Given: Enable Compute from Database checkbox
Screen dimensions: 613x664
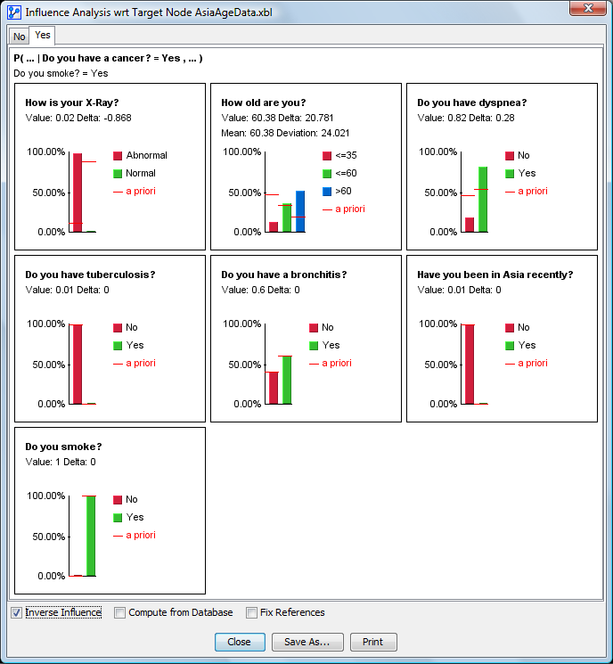Looking at the screenshot, I should coord(119,612).
